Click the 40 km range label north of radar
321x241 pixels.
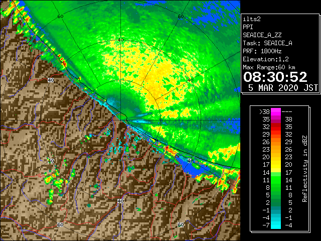121,40
